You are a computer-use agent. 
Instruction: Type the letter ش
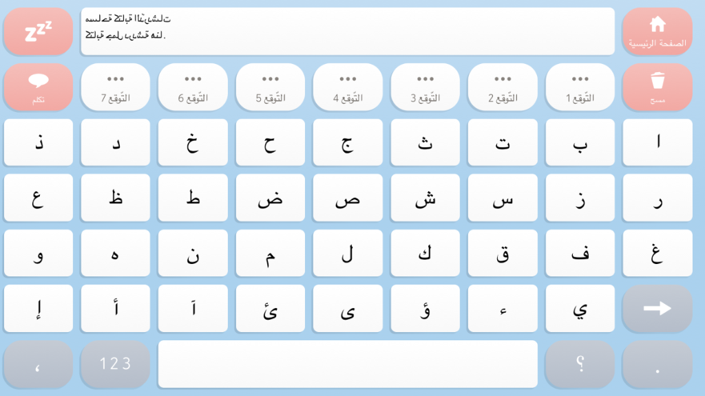[425, 198]
